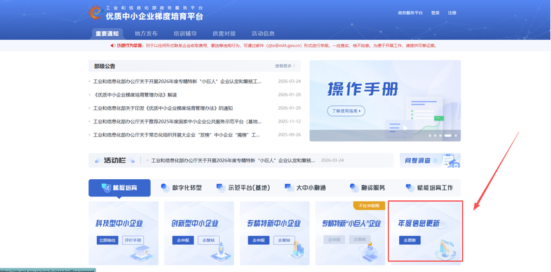Click 评价手册 on 科技型中小企业 card

[x=133, y=240]
